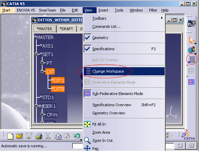Cut with the scissors icon
199x151 pixels.
tap(48, 136)
